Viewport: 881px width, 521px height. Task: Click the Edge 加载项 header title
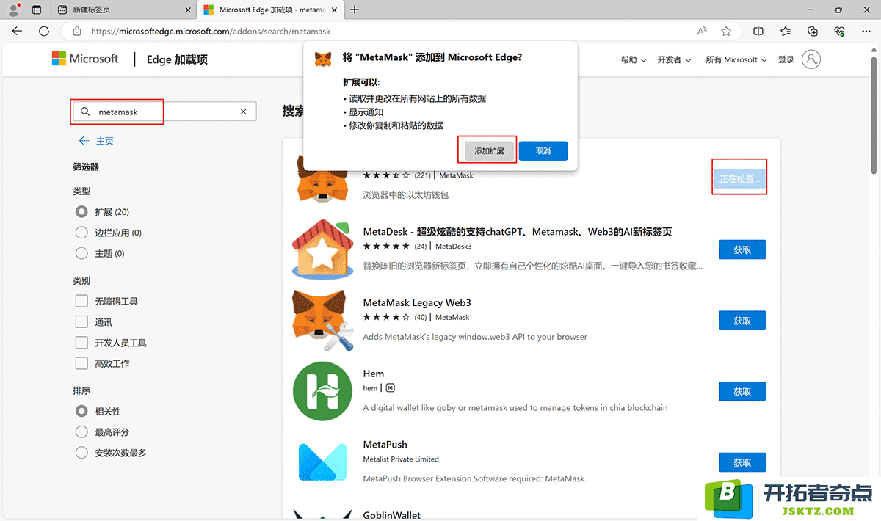click(x=177, y=59)
